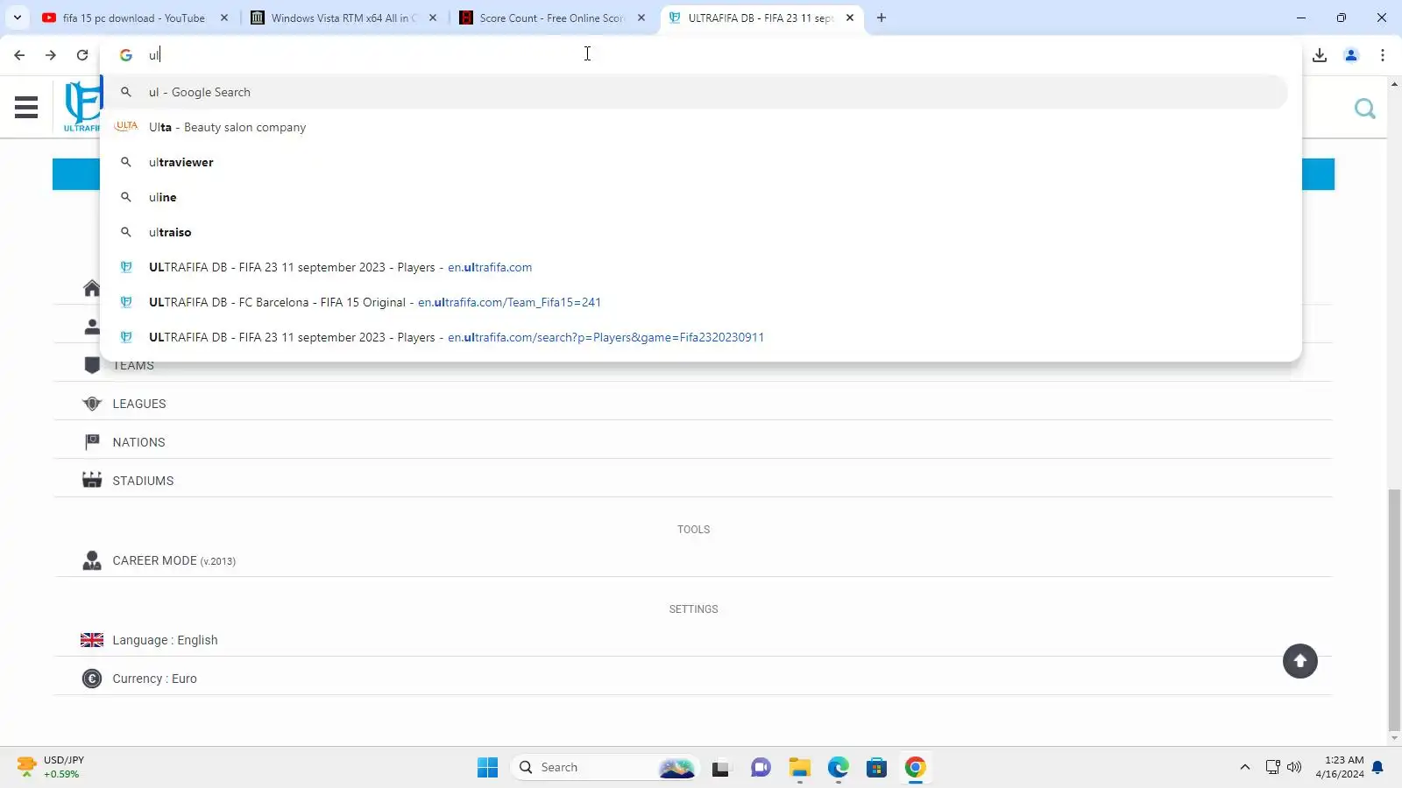Open the USD/JPY widget
This screenshot has height=788, width=1402.
click(51, 767)
